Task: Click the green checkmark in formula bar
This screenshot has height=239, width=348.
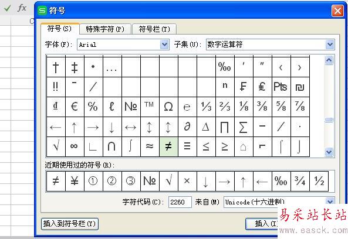Action: click(x=7, y=9)
